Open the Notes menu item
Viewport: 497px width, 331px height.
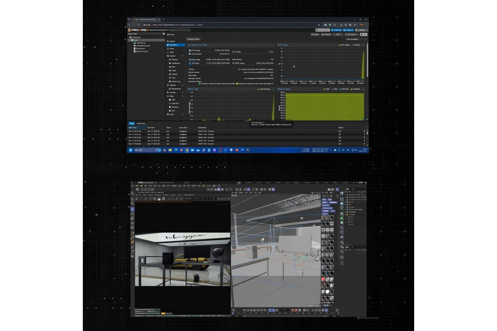tap(171, 48)
